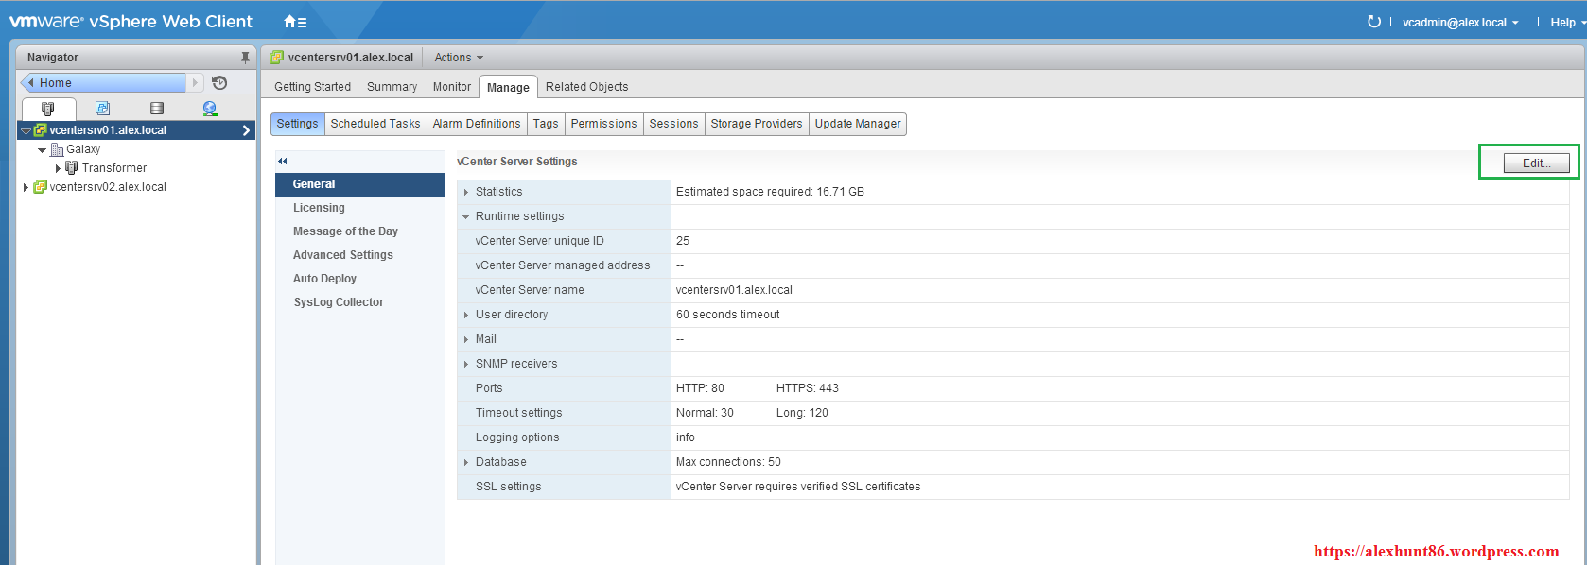
Task: Expand vcentersrv02.alex.local tree node
Action: tap(26, 187)
